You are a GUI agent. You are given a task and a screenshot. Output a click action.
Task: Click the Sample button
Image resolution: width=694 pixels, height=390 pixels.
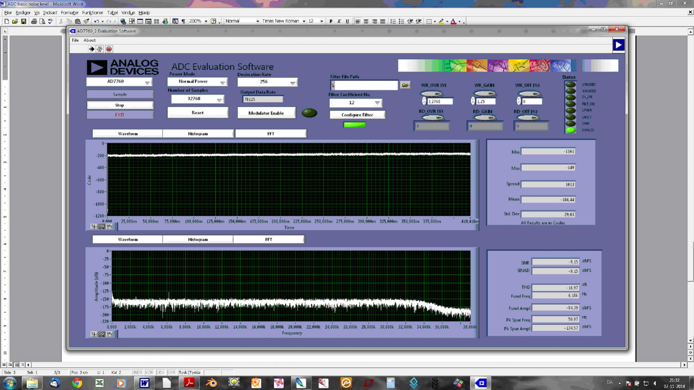pos(120,94)
